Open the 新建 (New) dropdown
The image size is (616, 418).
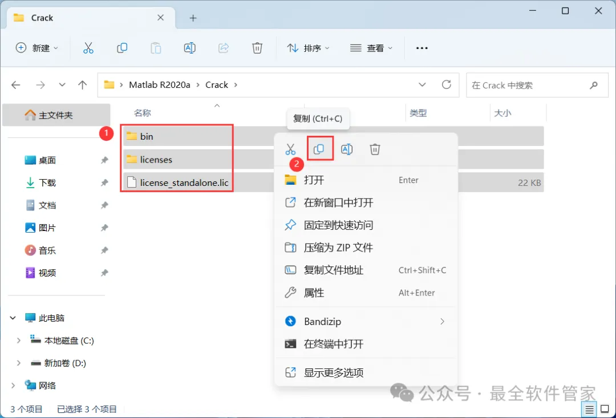coord(37,48)
